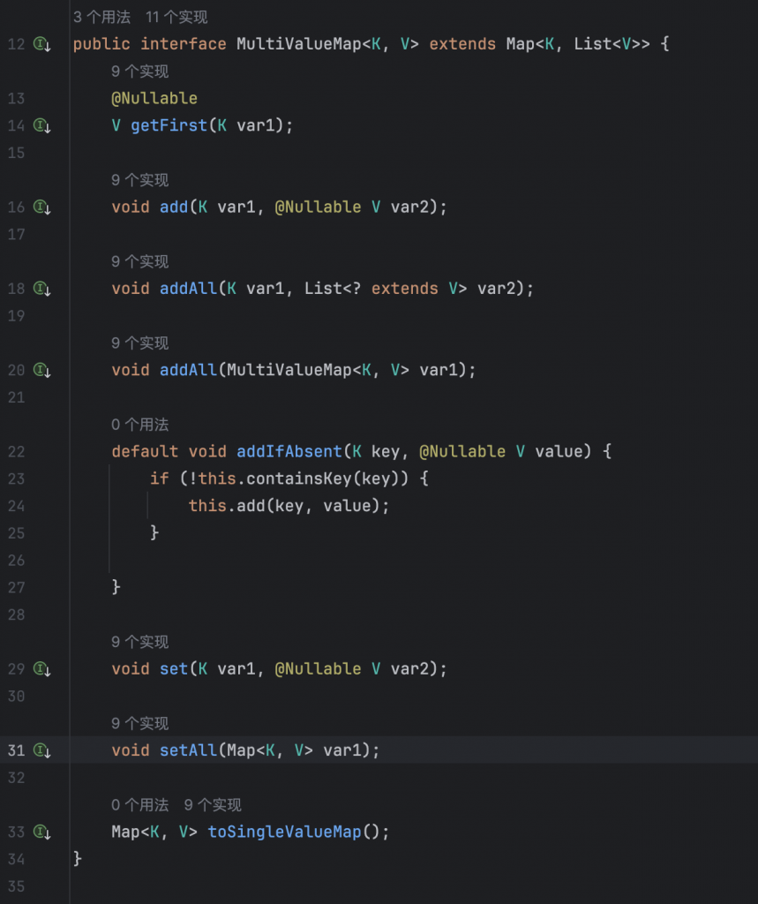
Task: Click gutter icon on line 16 add method
Action: (x=41, y=207)
